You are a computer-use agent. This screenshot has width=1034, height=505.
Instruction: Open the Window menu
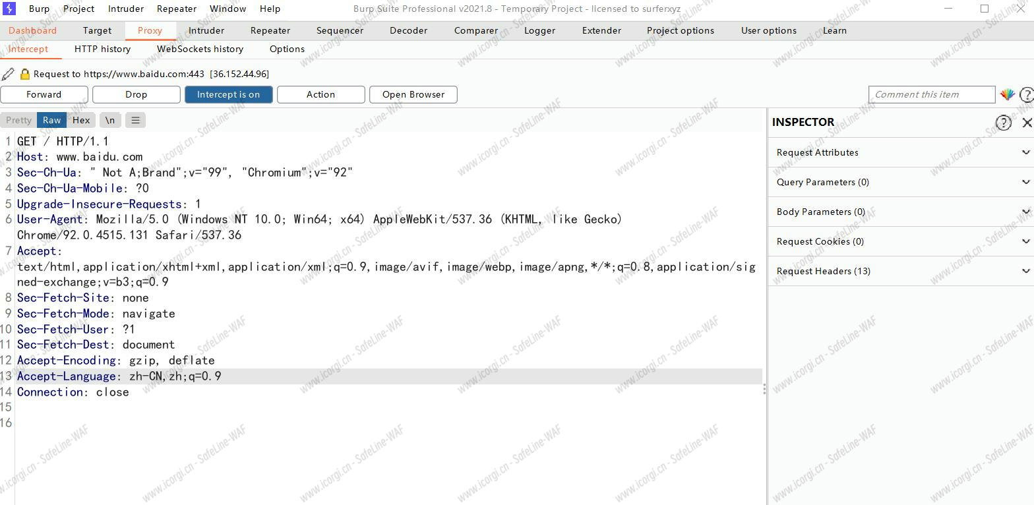228,9
